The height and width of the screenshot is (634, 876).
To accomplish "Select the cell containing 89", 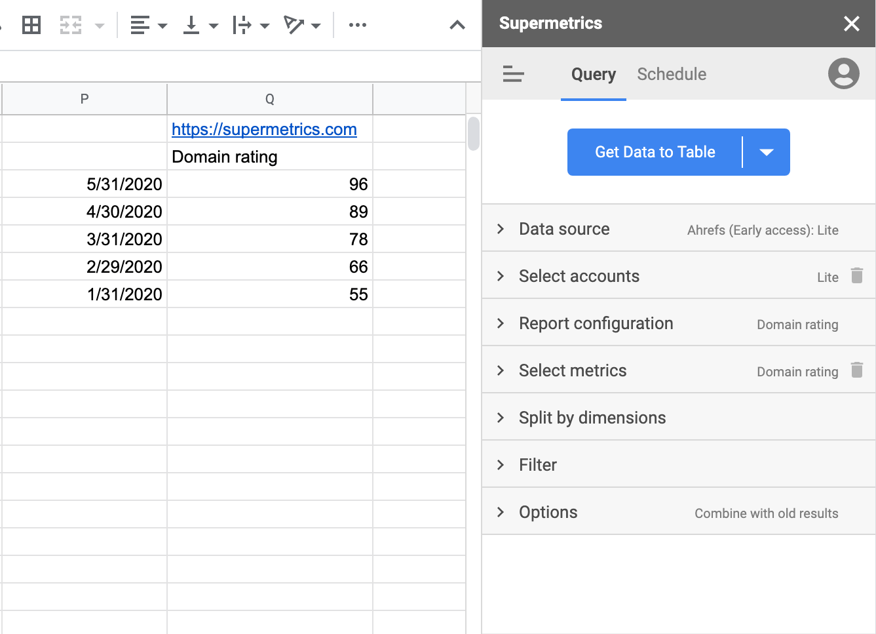I will pyautogui.click(x=270, y=212).
